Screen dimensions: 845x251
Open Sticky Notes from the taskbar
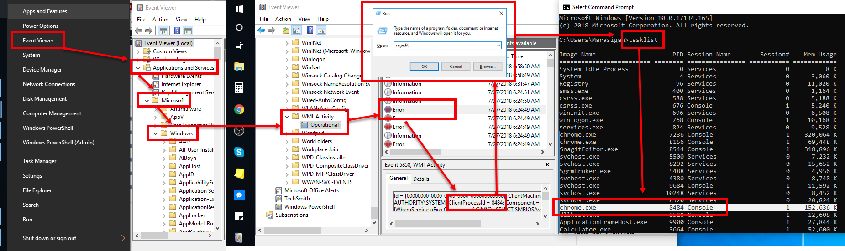point(239,174)
